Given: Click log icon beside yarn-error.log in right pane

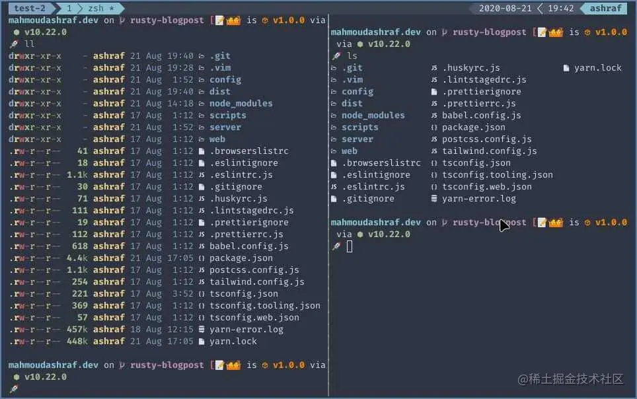Looking at the screenshot, I should tap(434, 199).
